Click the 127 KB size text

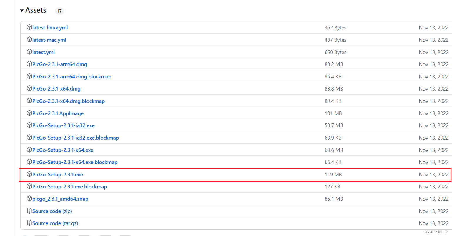[x=332, y=187]
